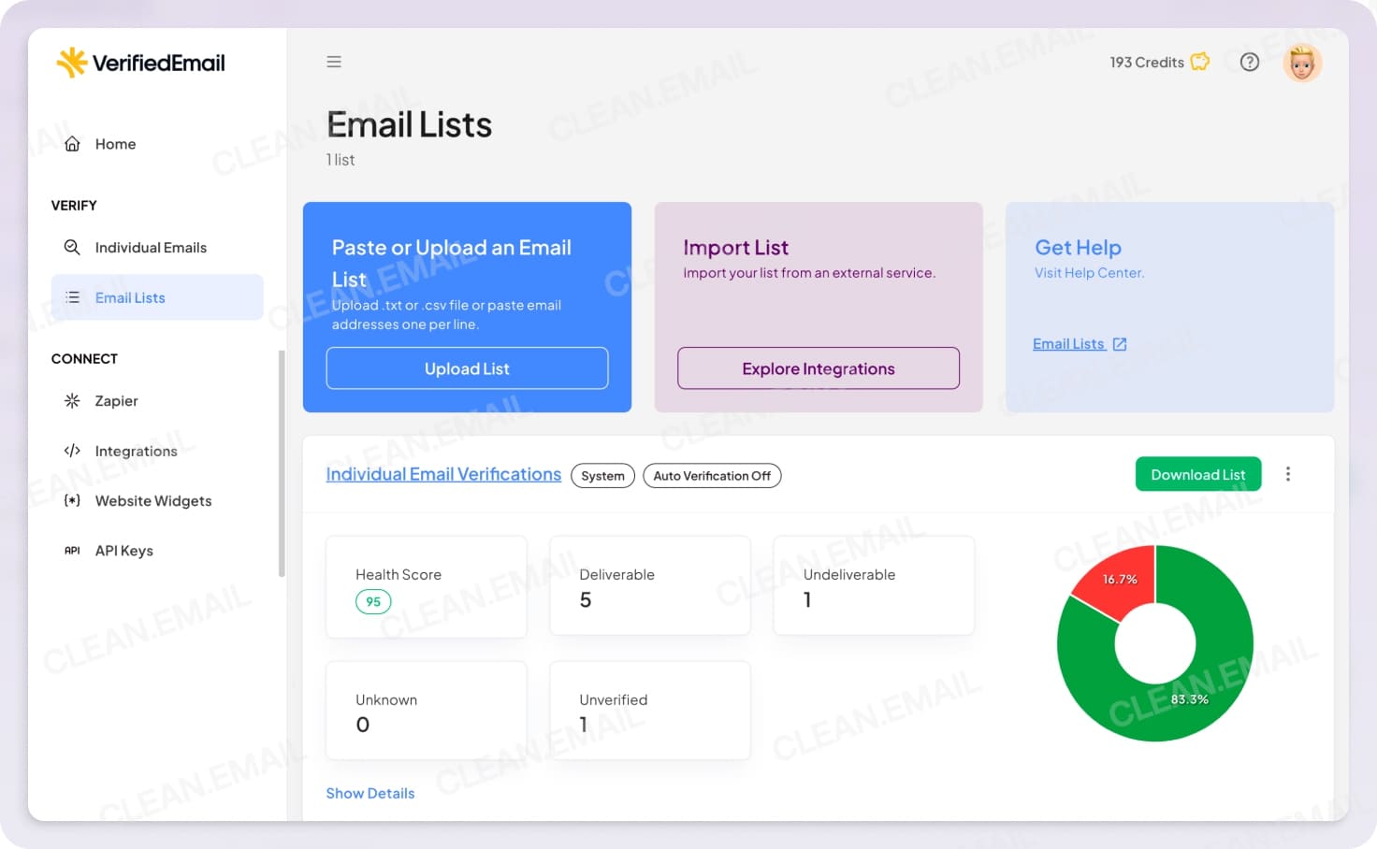Click the VerifiedEmail logo

tap(140, 62)
